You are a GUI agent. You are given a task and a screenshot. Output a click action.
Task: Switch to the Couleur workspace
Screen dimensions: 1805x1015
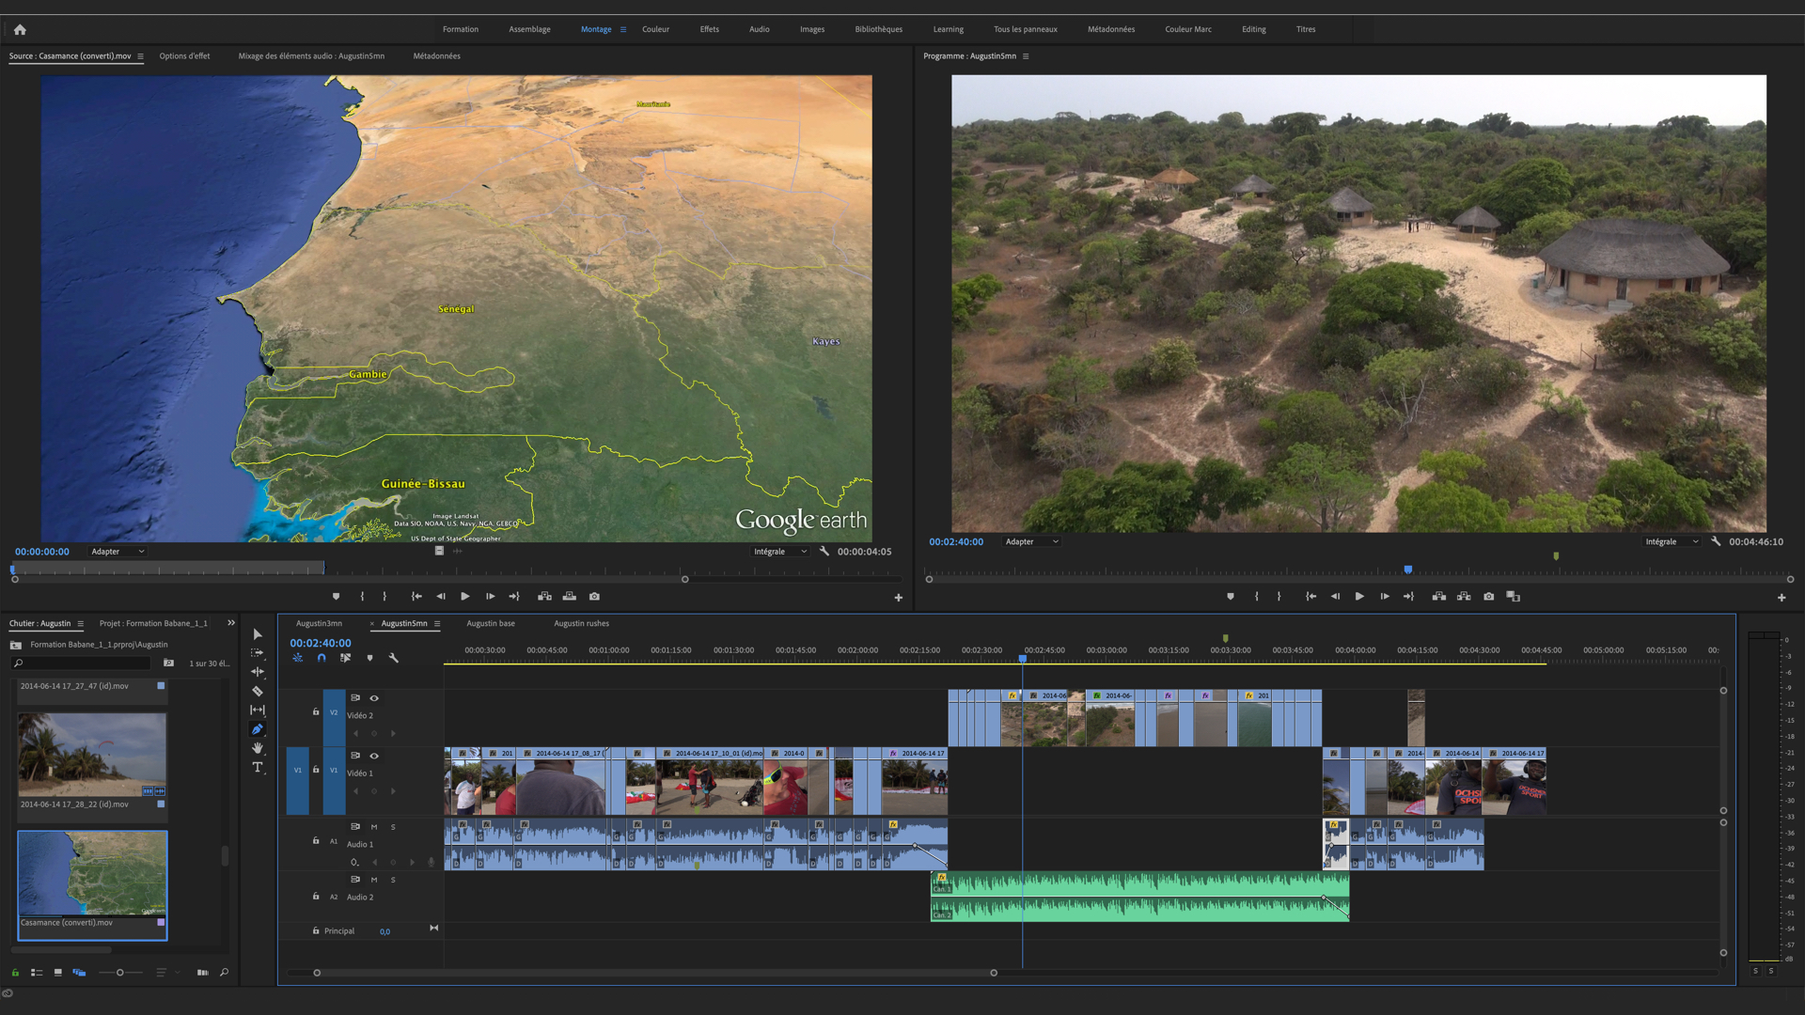tap(655, 29)
